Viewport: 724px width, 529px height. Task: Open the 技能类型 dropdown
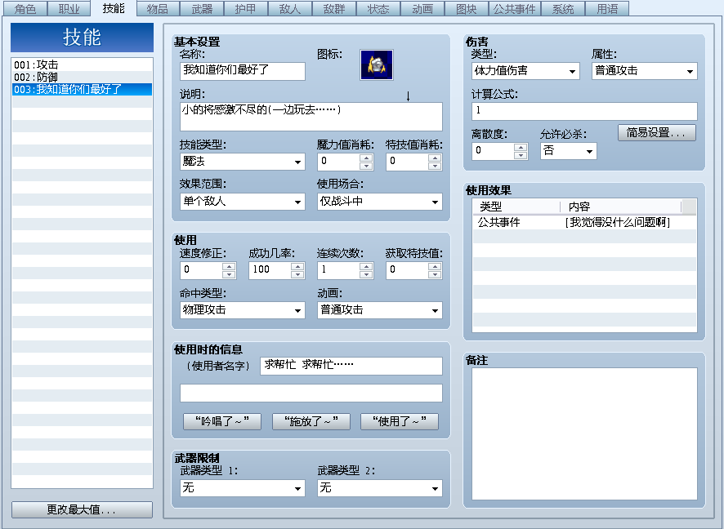point(243,162)
